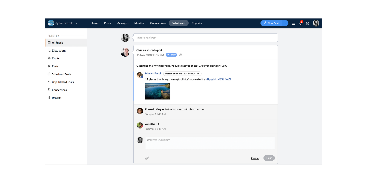
Task: Click the collaborators icon beside the POST badge
Action: (180, 55)
